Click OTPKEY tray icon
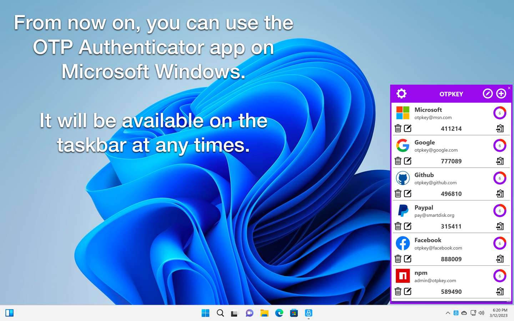Image resolution: width=514 pixels, height=321 pixels. coord(456,313)
